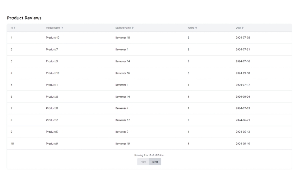
Task: Click date 2024-07-31
Action: click(x=243, y=50)
